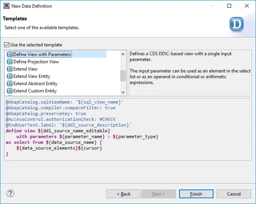This screenshot has height=204, width=256.
Task: Click the Define Projection View template icon
Action: pyautogui.click(x=10, y=62)
